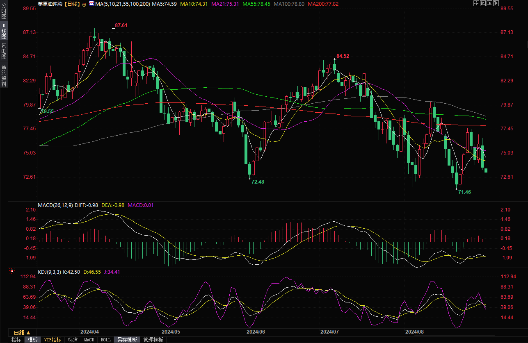Open 合约资料 contract info tab

(x=4, y=75)
